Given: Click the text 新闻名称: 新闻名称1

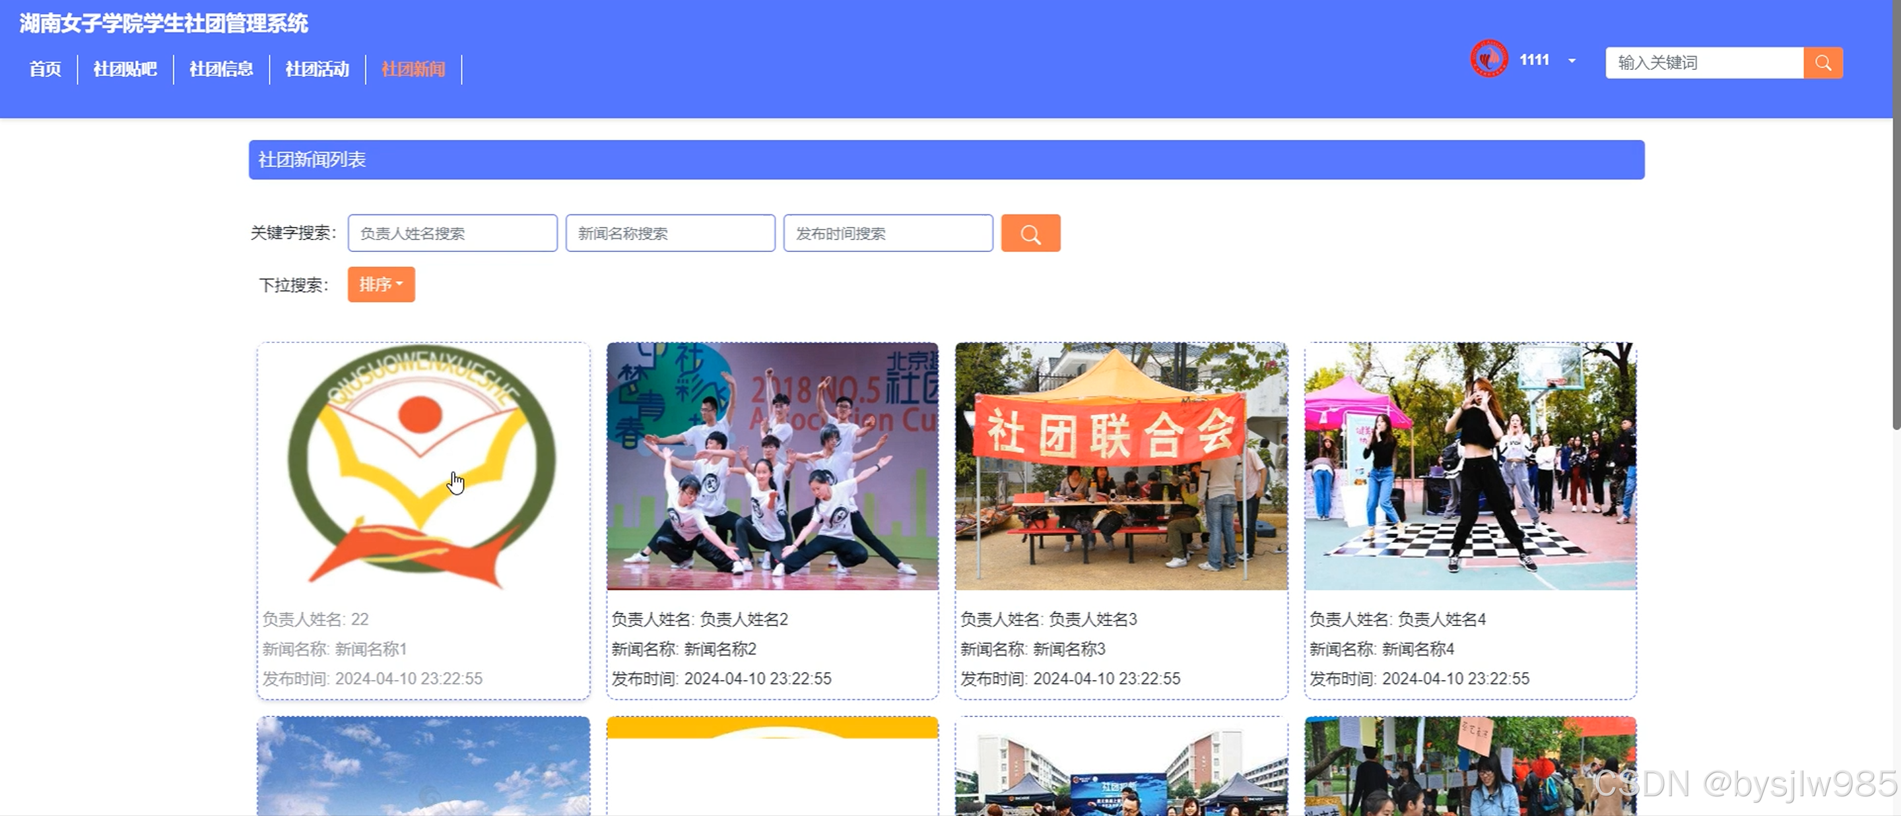Looking at the screenshot, I should pos(334,648).
